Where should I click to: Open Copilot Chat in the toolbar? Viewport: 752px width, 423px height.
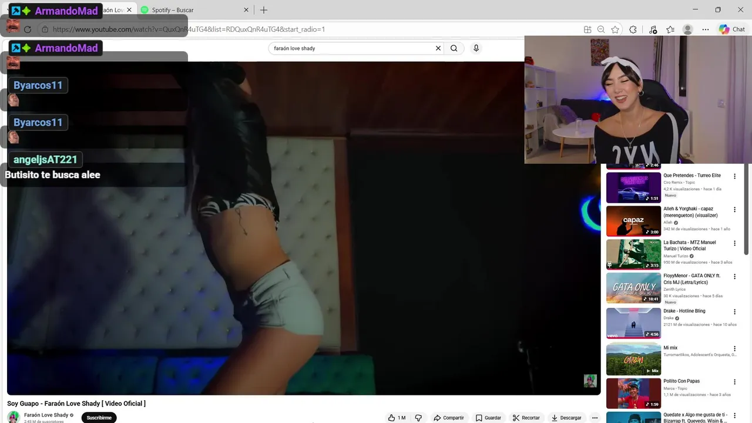(x=732, y=29)
